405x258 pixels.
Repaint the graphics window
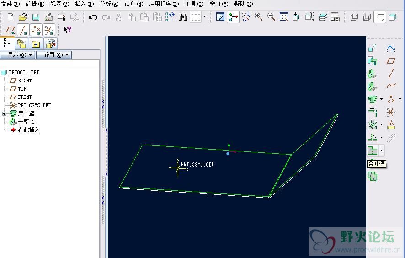tap(220, 17)
